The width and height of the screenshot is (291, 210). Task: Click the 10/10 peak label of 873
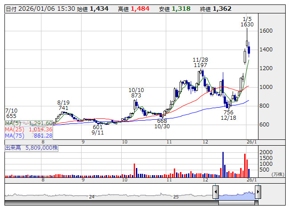pos(136,92)
